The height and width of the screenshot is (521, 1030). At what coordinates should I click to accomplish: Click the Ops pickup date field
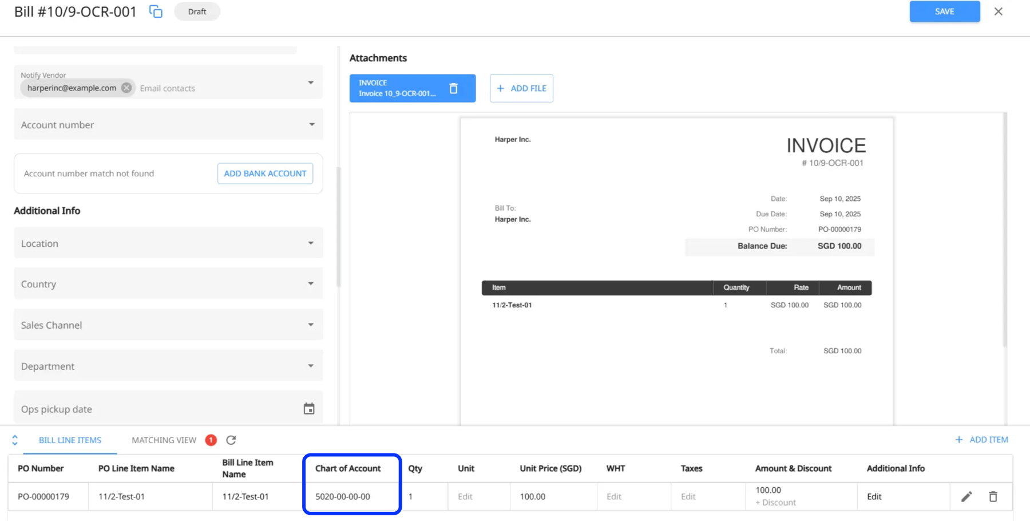point(168,408)
